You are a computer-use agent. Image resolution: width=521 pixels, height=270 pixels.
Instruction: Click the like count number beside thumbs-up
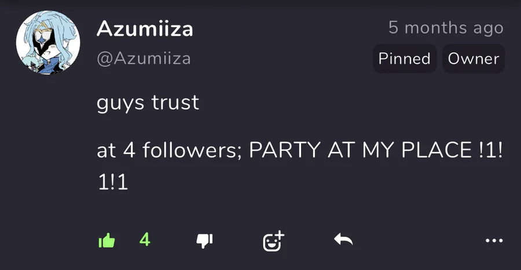click(145, 239)
